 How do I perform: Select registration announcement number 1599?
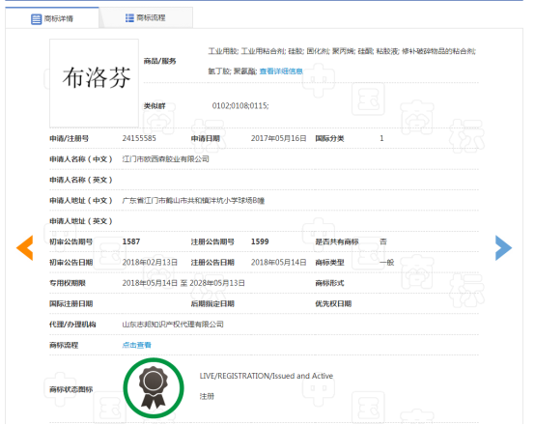tap(260, 241)
